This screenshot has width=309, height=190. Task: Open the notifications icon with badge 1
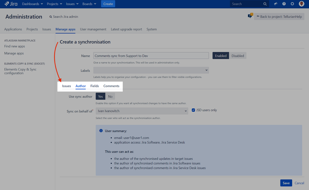[250, 16]
